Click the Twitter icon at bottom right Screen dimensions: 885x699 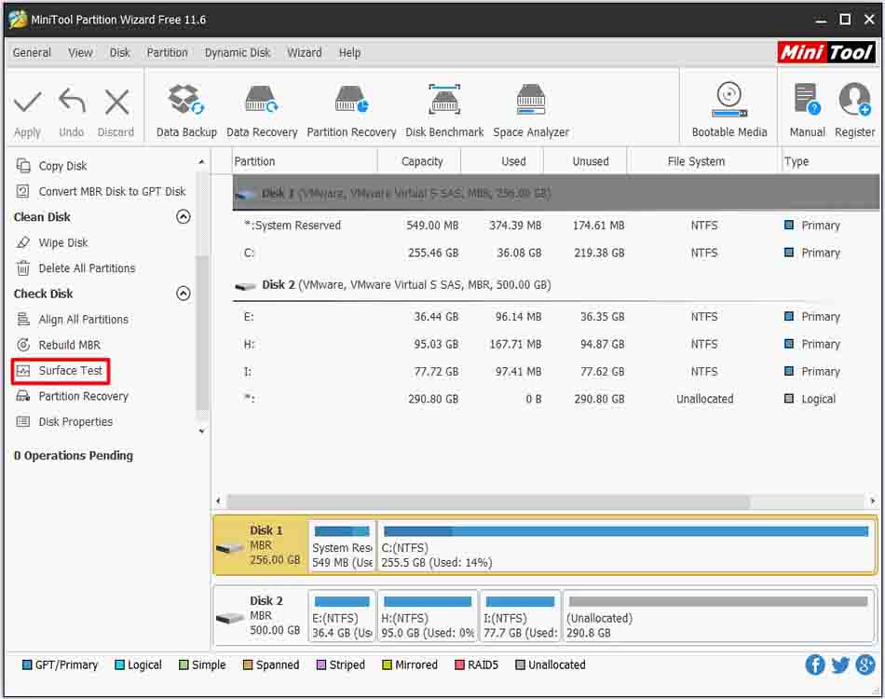tap(839, 665)
